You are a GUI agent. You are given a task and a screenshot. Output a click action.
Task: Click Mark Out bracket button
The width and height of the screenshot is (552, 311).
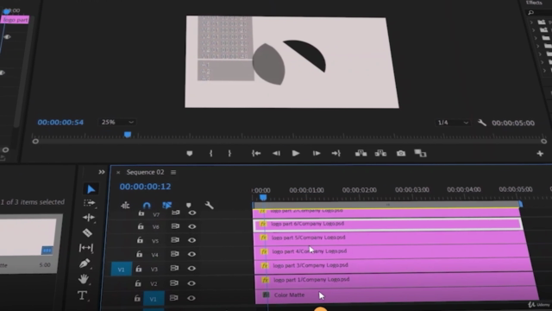click(229, 154)
